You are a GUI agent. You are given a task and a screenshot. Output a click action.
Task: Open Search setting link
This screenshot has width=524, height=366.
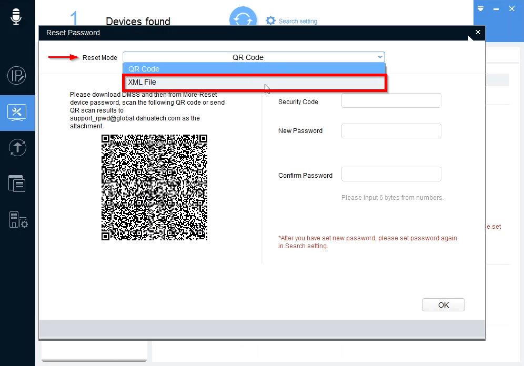coord(298,21)
